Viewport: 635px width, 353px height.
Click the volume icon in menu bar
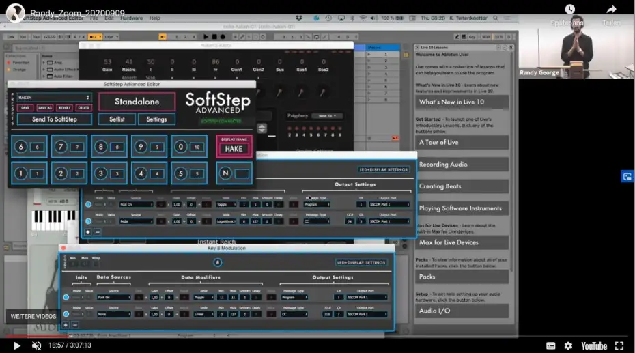tap(374, 18)
